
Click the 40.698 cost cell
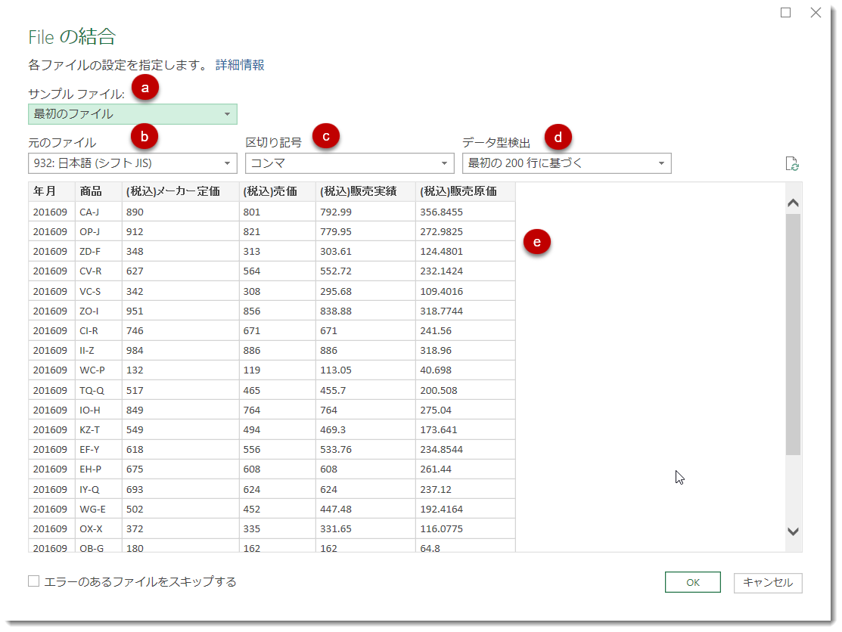465,370
